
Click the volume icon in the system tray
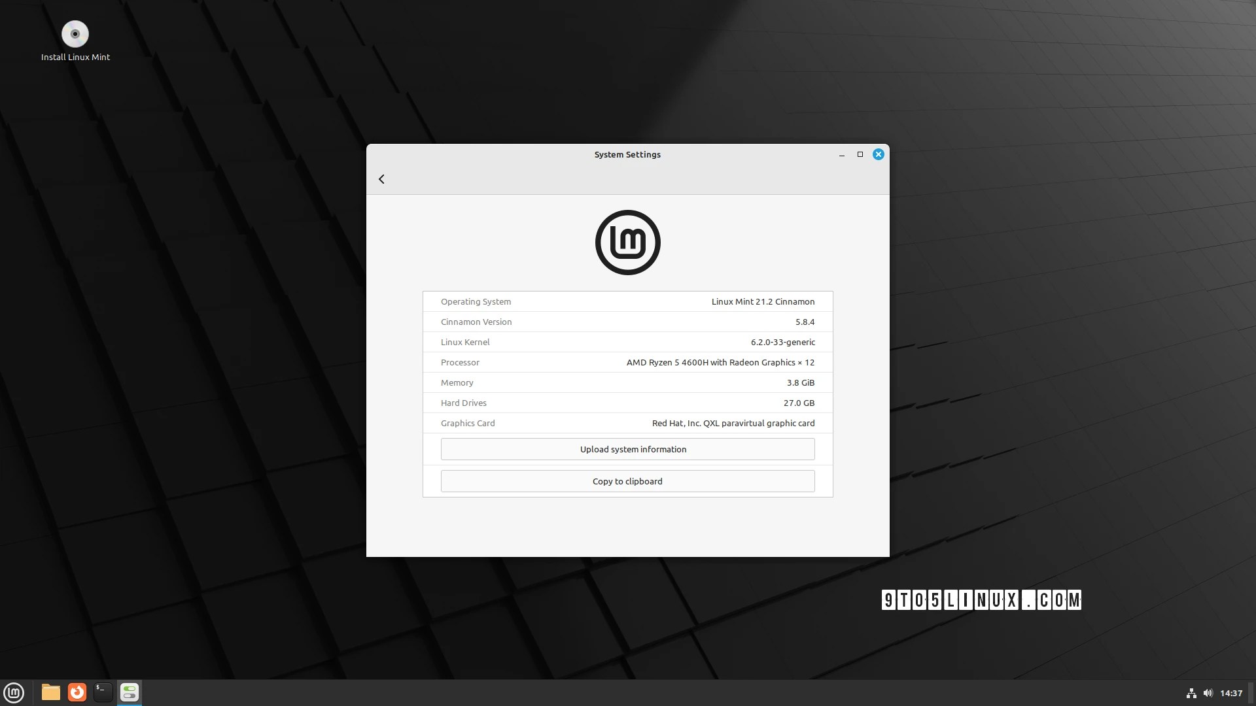tap(1210, 693)
